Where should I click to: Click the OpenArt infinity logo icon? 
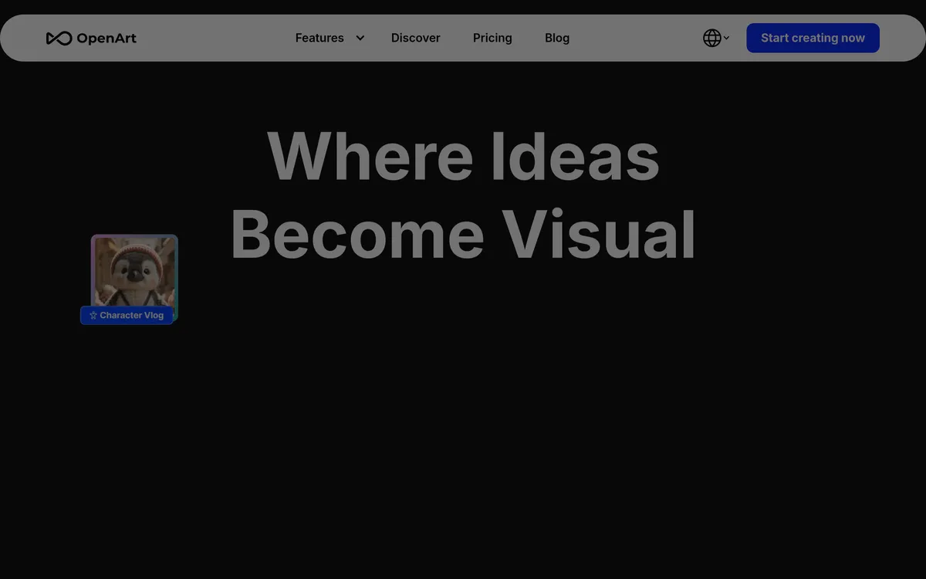pos(59,38)
